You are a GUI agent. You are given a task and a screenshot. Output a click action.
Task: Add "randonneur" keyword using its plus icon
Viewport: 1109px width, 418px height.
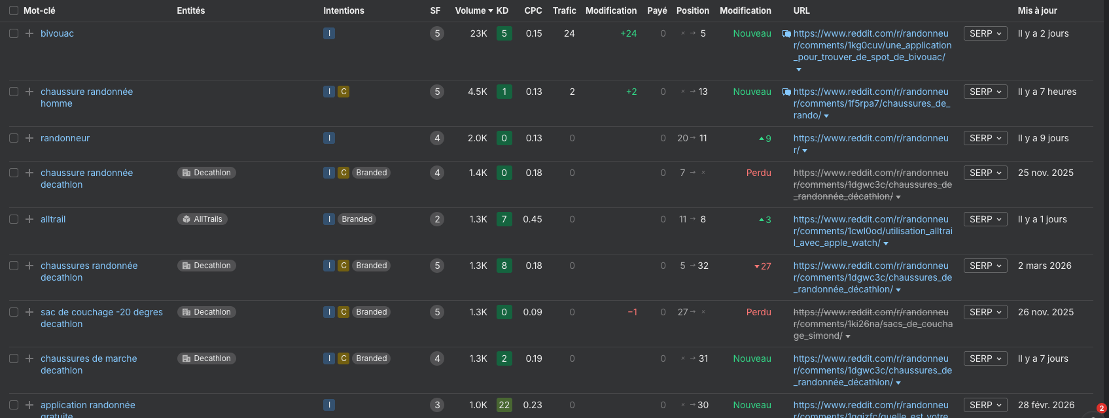pos(29,138)
